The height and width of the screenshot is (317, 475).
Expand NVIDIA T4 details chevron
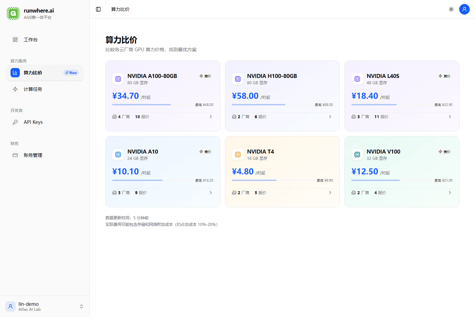(x=330, y=193)
